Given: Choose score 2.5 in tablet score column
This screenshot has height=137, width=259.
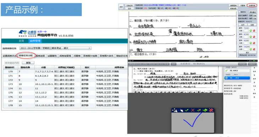Looking at the screenshot, I should [x=254, y=79].
